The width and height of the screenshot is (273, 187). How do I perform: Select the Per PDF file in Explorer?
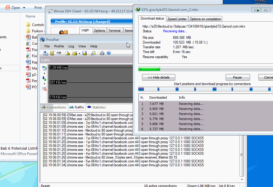[x=32, y=81]
